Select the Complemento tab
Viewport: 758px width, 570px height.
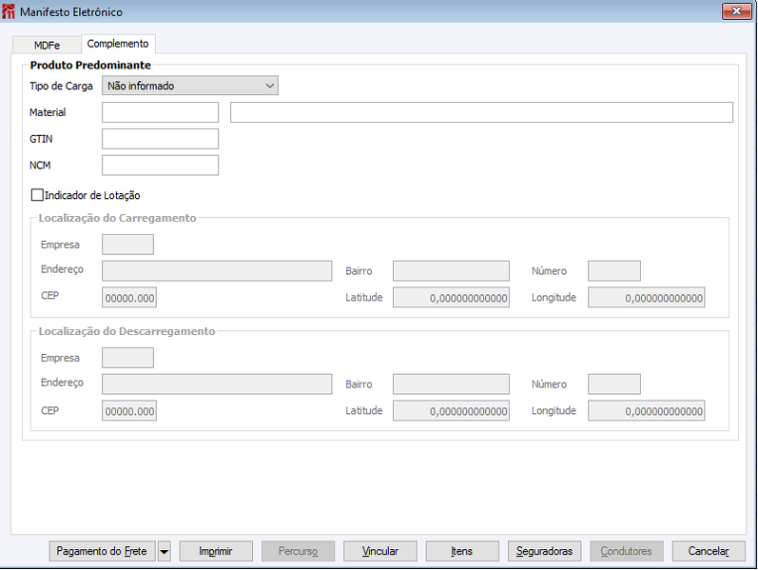[x=118, y=44]
